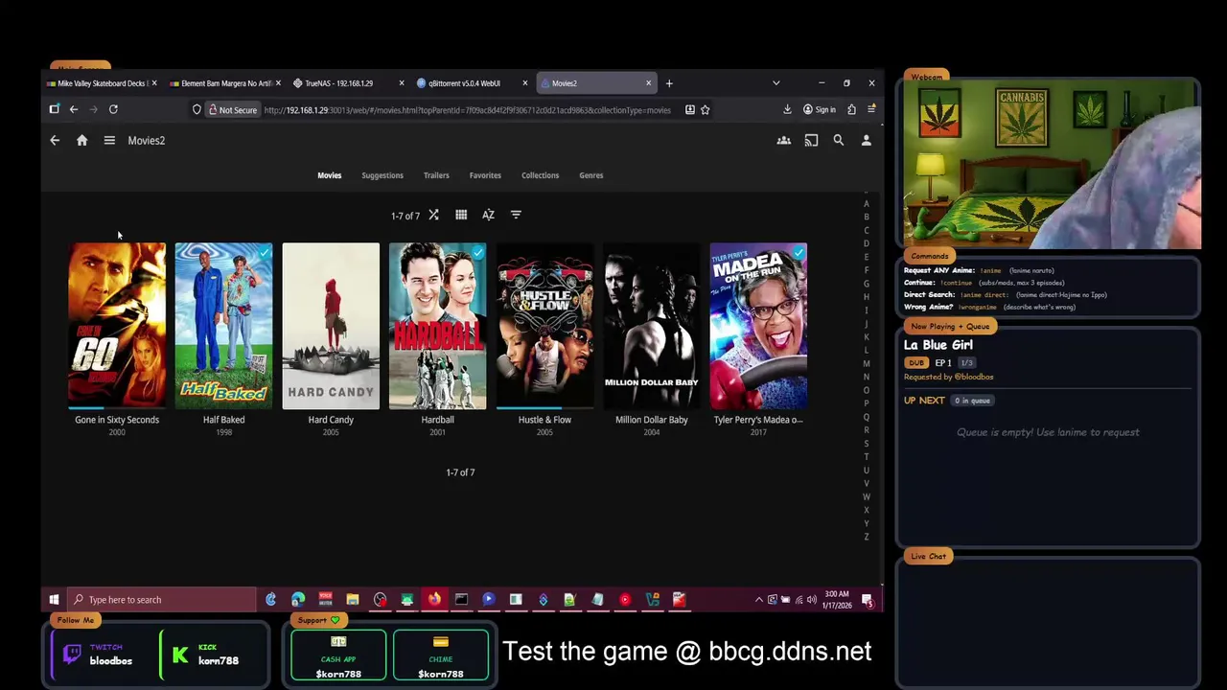Show hidden system tray icons
Image resolution: width=1227 pixels, height=690 pixels.
point(759,600)
